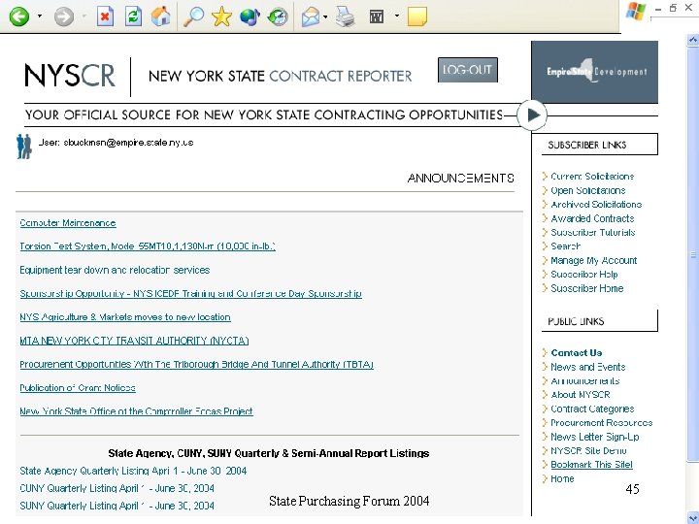
Task: Open Publication of Grant Notices link
Action: pyautogui.click(x=78, y=388)
